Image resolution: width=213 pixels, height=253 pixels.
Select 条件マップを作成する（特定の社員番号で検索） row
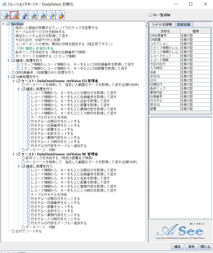tap(51, 52)
